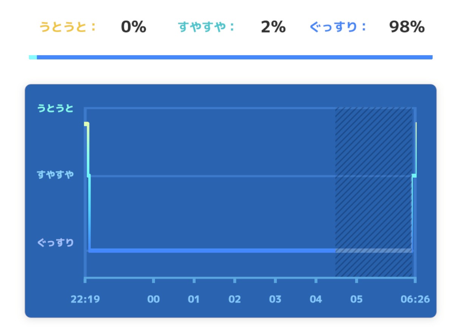
Task: Select the 02 hour tick label
Action: [x=235, y=299]
